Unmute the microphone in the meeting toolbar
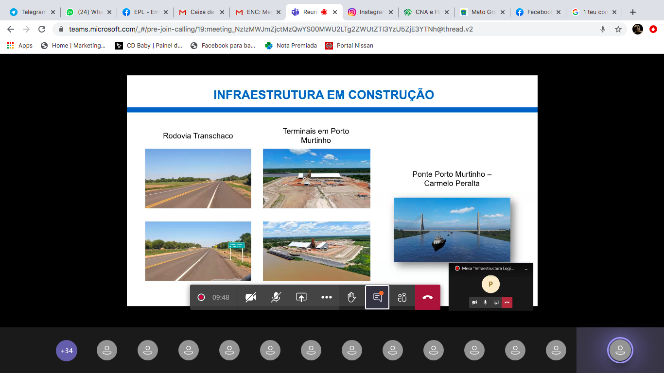The image size is (664, 373). tap(276, 297)
